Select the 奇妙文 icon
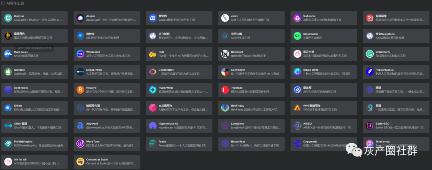 [80, 36]
